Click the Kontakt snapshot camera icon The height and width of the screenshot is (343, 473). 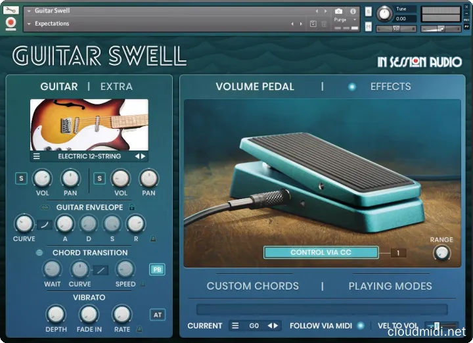pos(338,11)
